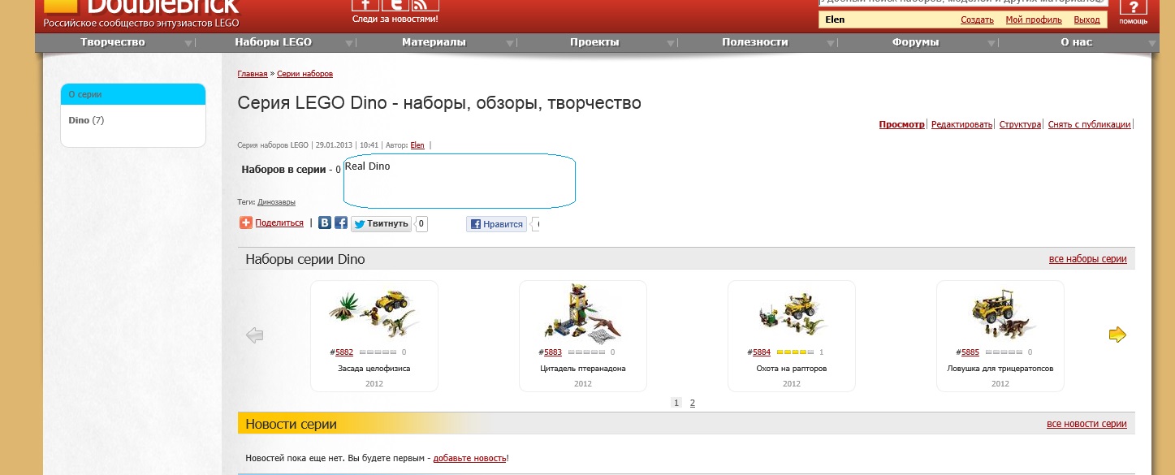Open Мой профиль in the user bar

click(1034, 19)
